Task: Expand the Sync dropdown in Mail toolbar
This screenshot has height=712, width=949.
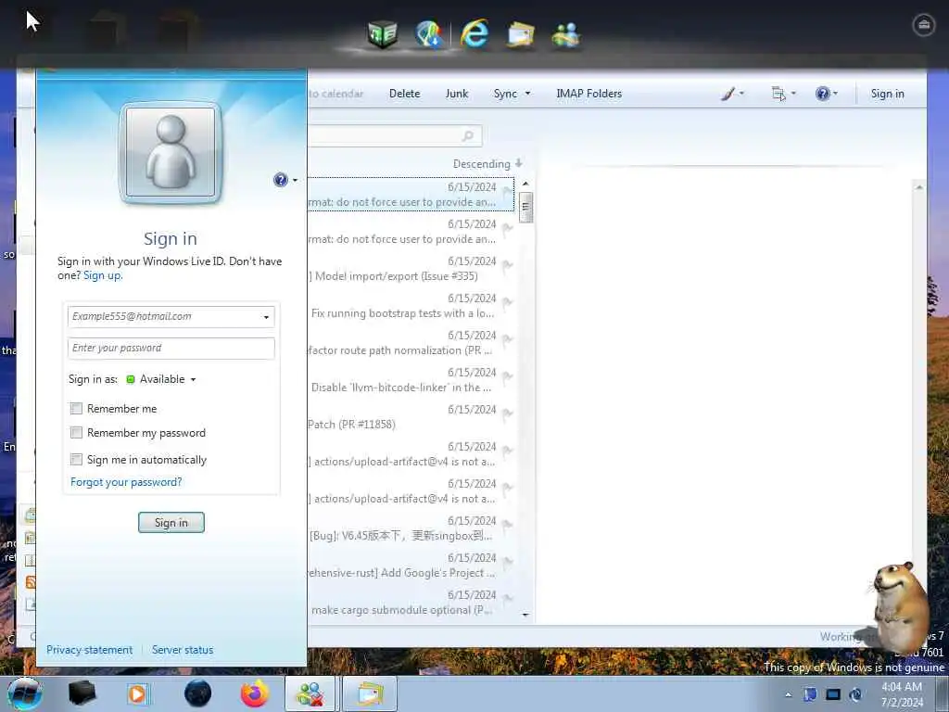Action: pos(527,94)
